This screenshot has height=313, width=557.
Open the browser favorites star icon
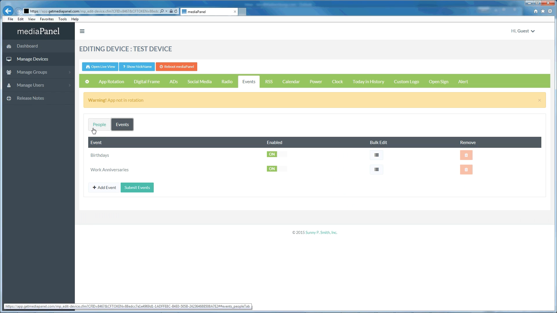[543, 11]
